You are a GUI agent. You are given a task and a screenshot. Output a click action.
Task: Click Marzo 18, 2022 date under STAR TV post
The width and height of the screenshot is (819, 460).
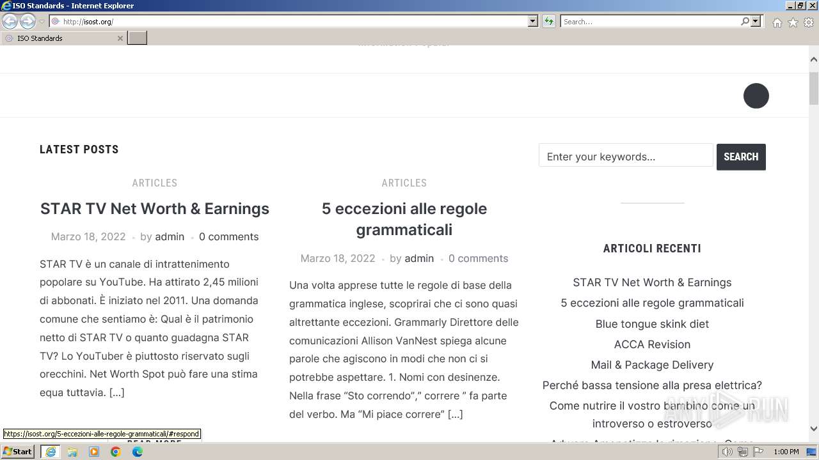pos(88,236)
